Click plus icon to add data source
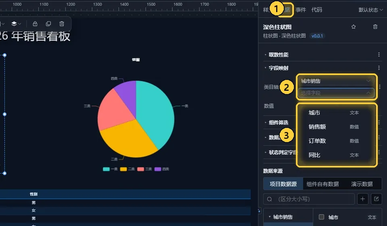 tap(362, 199)
